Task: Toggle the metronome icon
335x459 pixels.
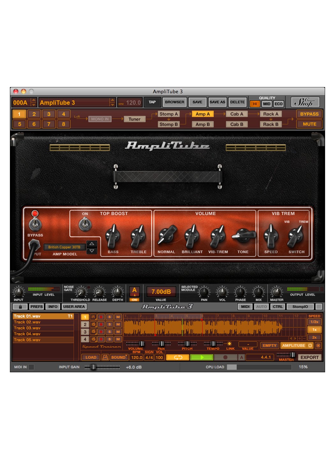Action: [105, 357]
